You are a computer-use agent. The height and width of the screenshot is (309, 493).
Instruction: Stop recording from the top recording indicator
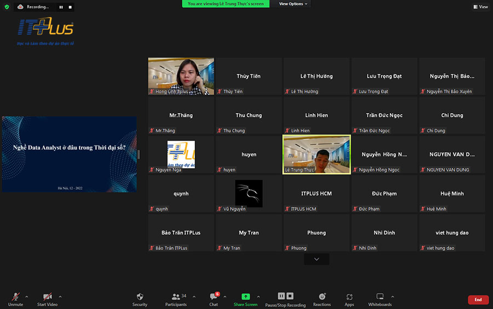[x=70, y=7]
